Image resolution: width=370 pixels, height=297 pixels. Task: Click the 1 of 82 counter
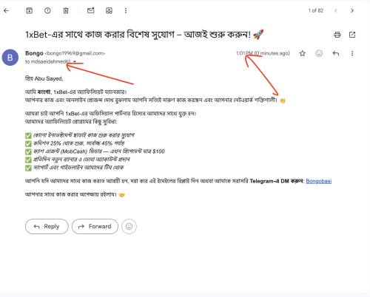pyautogui.click(x=316, y=10)
